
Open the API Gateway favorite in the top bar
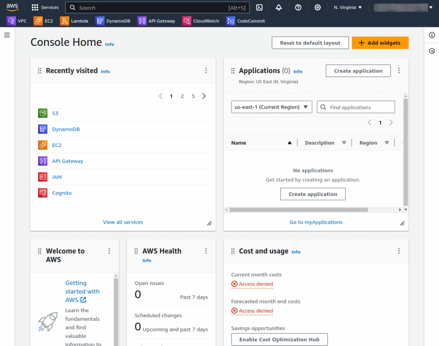tap(156, 21)
